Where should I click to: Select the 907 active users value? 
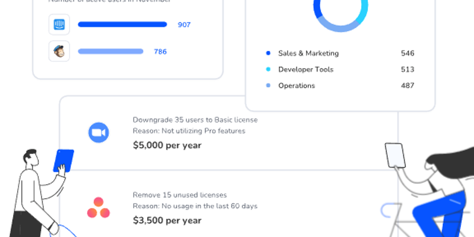click(184, 25)
